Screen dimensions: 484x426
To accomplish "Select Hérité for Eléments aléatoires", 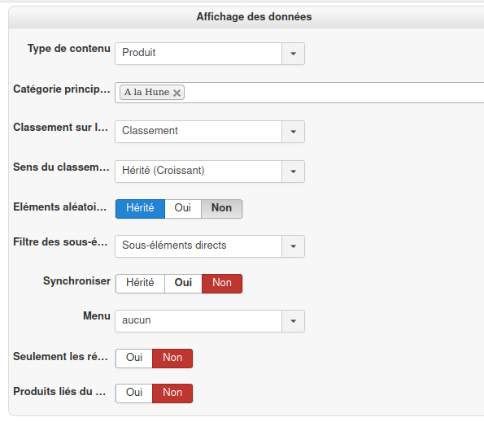I will coord(140,209).
